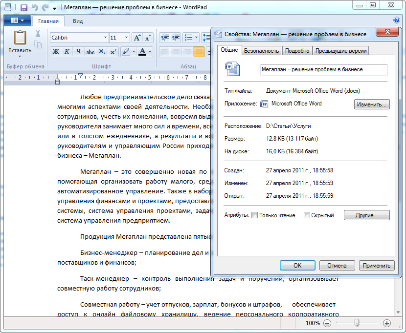Viewport: 406px width, 333px height.
Task: Toggle bold formatting (Ж)
Action: 55,52
